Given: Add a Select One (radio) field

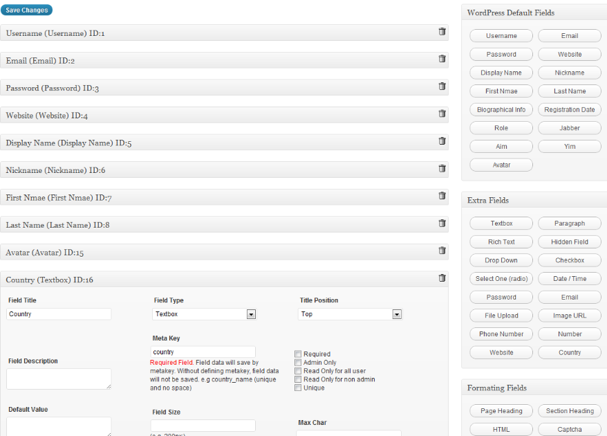Looking at the screenshot, I should [x=501, y=279].
